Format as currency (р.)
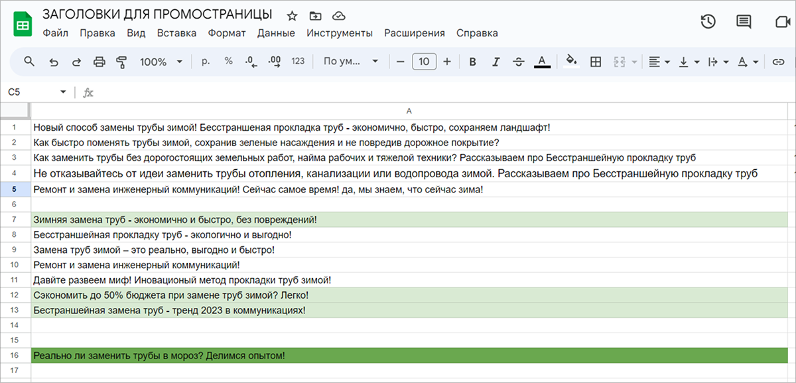Viewport: 796px width, 383px height. point(206,62)
